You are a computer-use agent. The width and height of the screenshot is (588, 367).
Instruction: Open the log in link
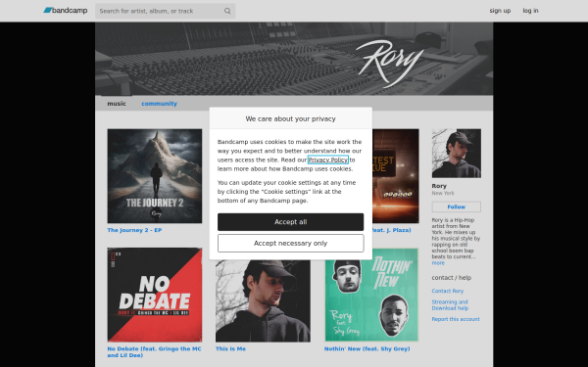[x=530, y=11]
